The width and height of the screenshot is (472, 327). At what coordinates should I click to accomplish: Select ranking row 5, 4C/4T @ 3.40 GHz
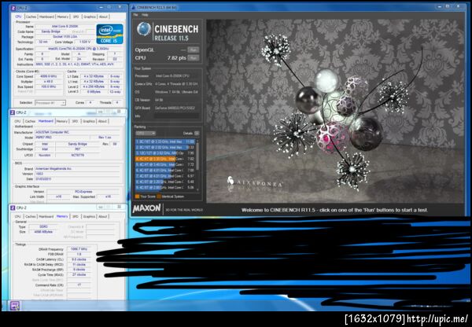pos(165,164)
